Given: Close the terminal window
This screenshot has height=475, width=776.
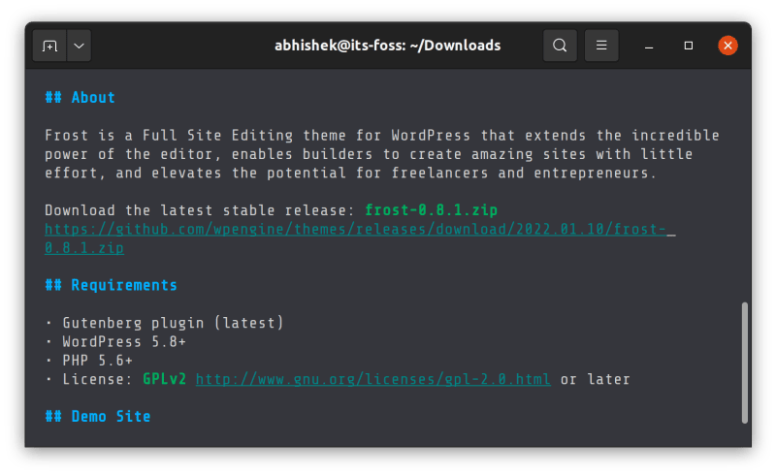Looking at the screenshot, I should [x=727, y=46].
